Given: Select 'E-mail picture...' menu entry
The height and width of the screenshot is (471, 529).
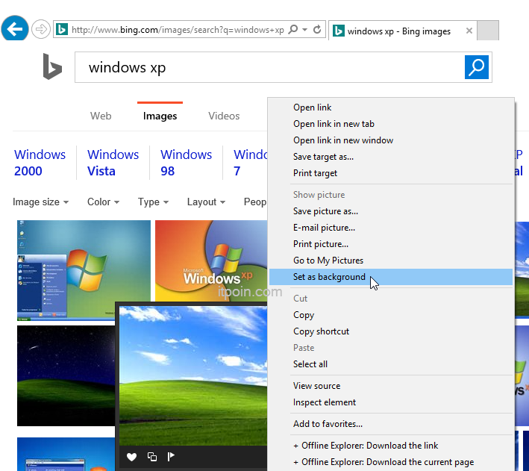Looking at the screenshot, I should click(x=391, y=228).
